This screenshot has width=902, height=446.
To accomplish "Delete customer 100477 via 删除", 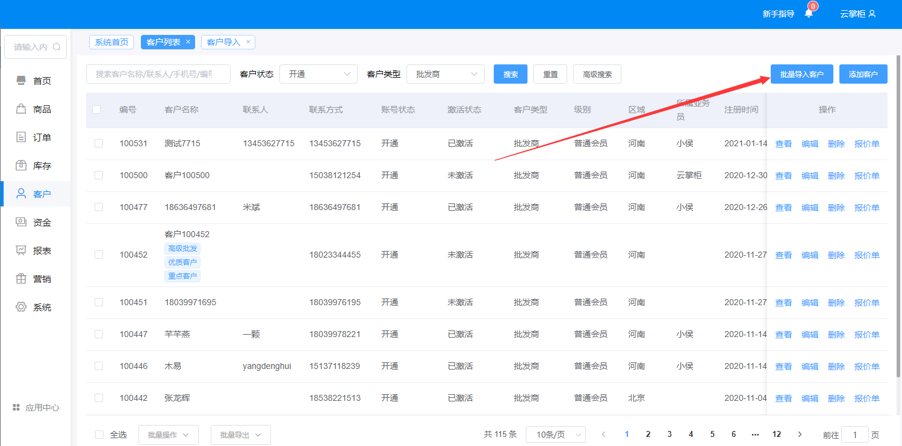I will coord(836,208).
